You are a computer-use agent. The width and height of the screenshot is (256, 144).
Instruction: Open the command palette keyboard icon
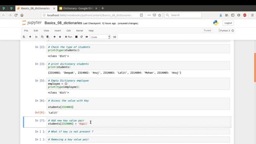(x=115, y=37)
